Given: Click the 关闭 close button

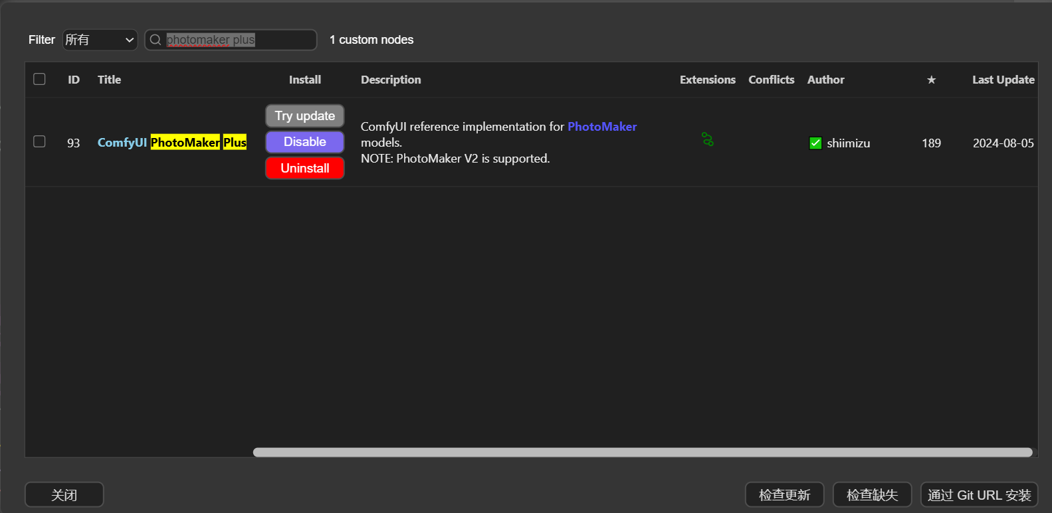Looking at the screenshot, I should pos(64,494).
